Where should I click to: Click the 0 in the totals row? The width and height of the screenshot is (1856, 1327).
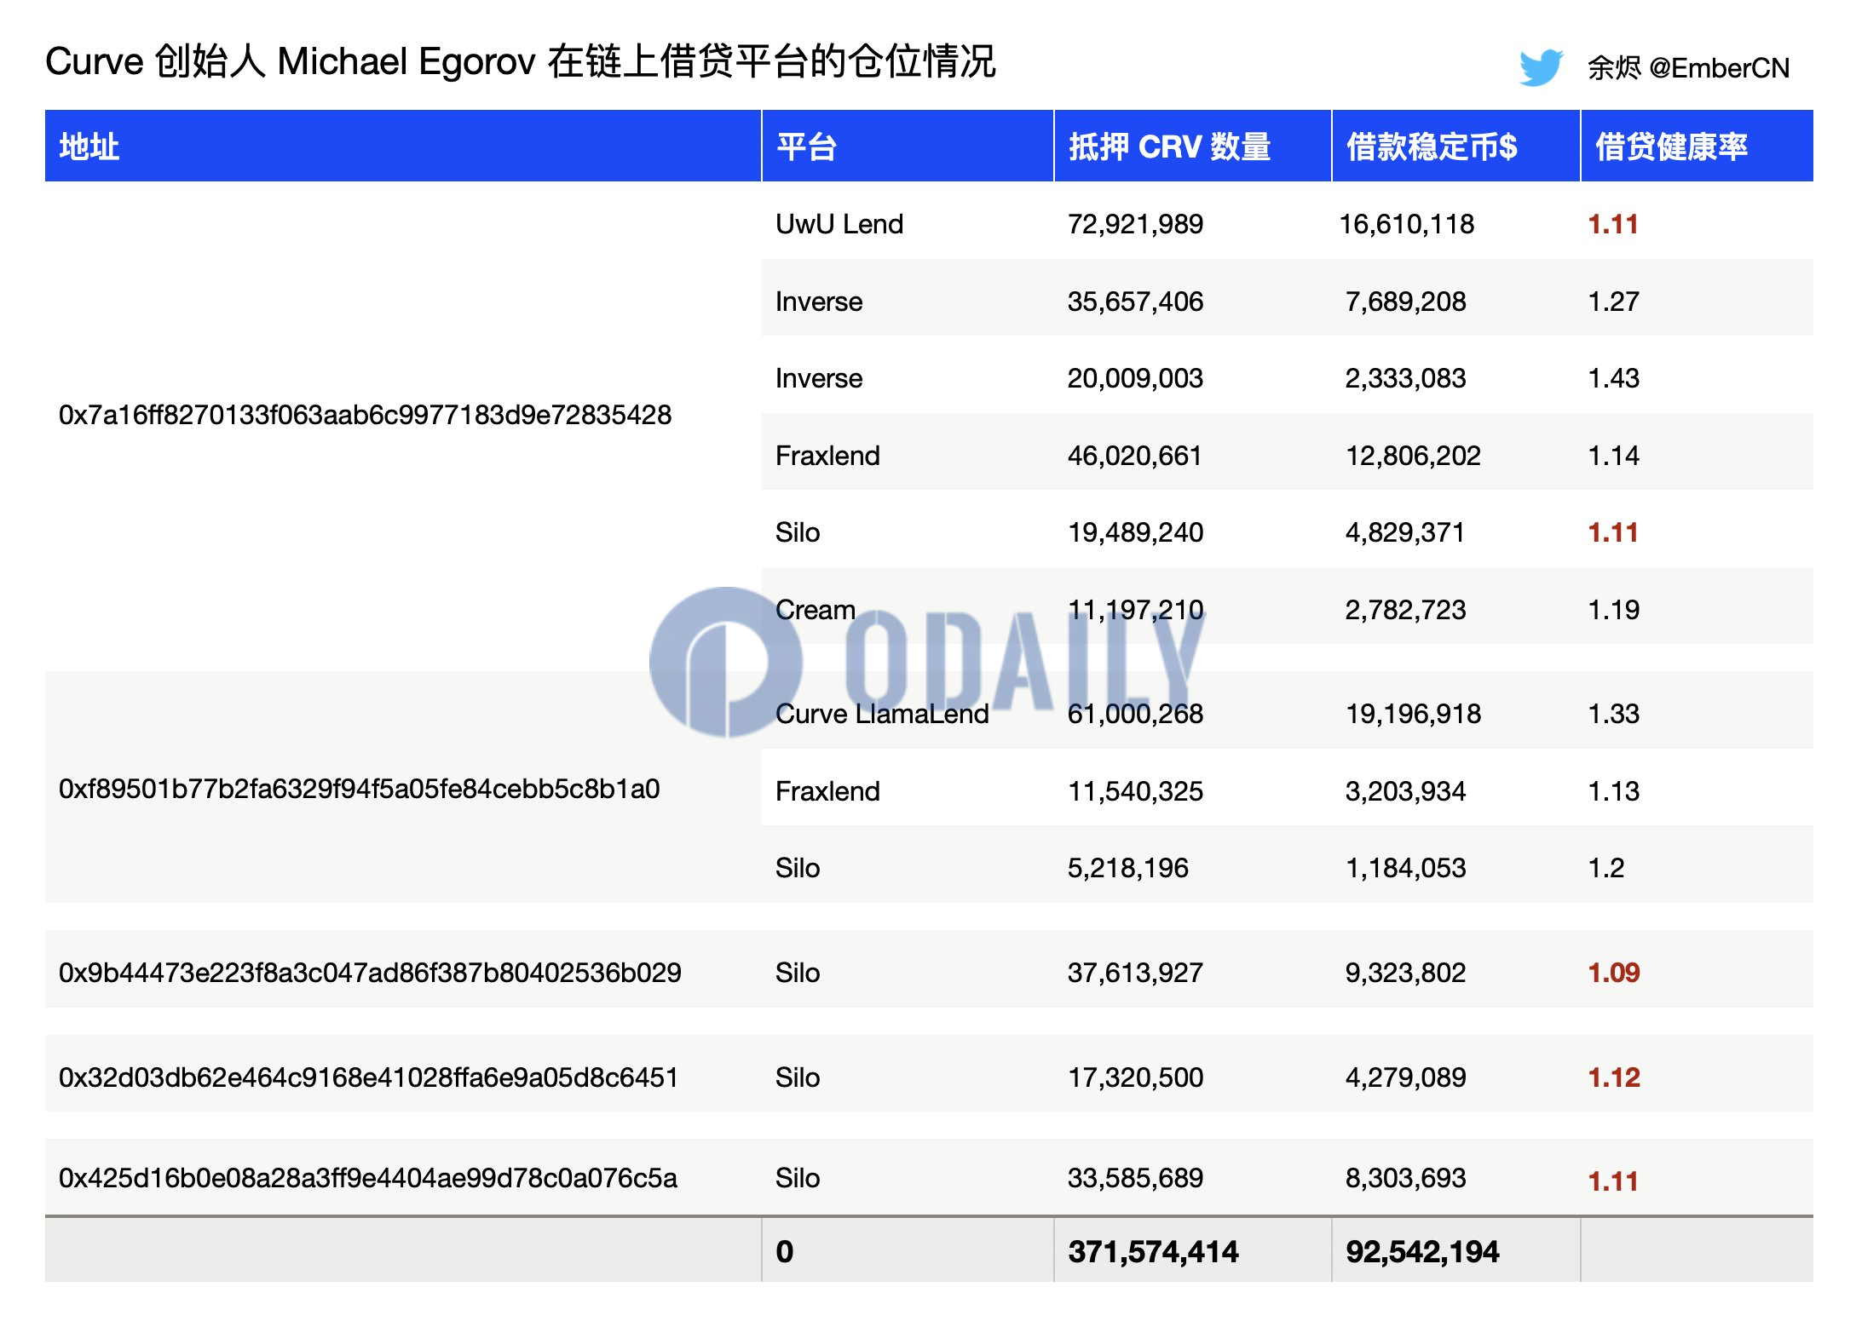(x=785, y=1251)
